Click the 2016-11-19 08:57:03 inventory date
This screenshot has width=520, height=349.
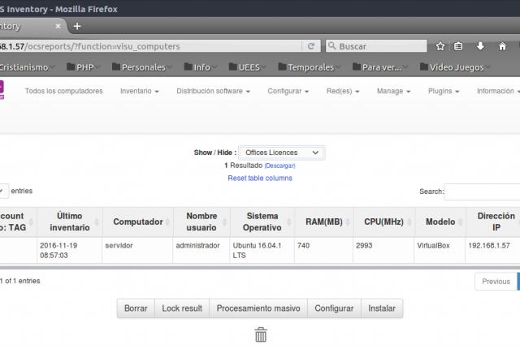(58, 250)
